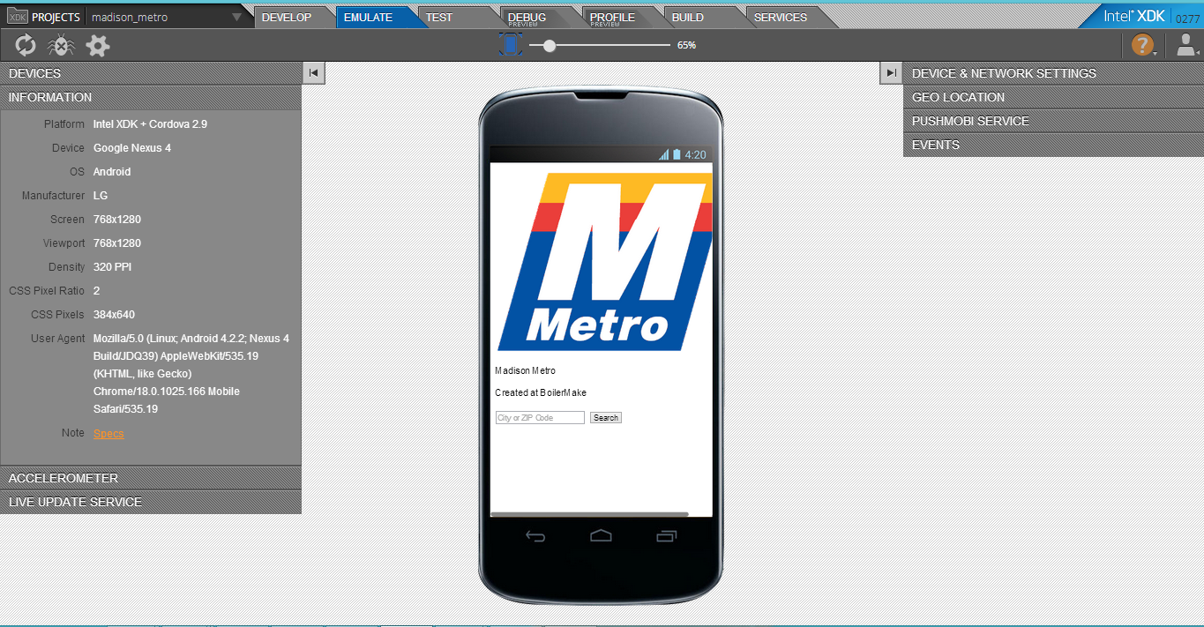
Task: Click the XDK projects folder icon
Action: (x=17, y=17)
